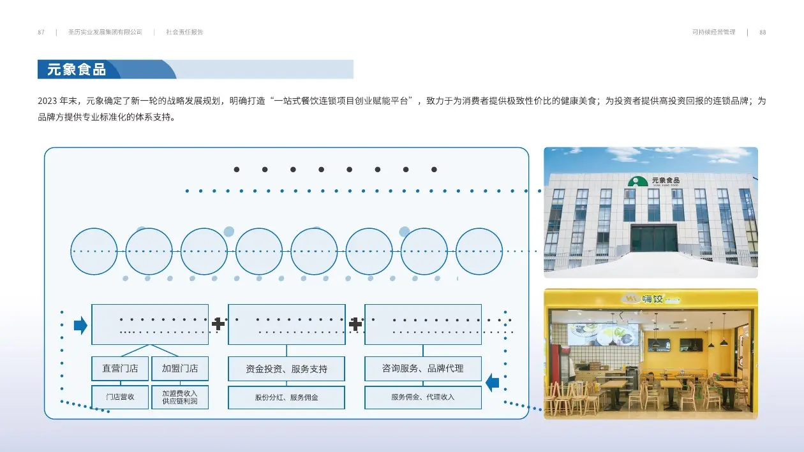The width and height of the screenshot is (804, 452).
Task: Click the 可持续经营管理 header text
Action: pos(713,33)
